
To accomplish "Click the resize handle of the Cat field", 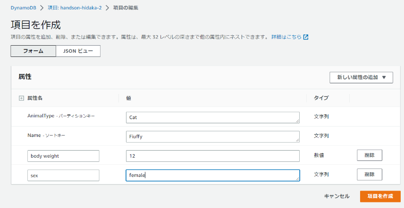I will pyautogui.click(x=297, y=121).
